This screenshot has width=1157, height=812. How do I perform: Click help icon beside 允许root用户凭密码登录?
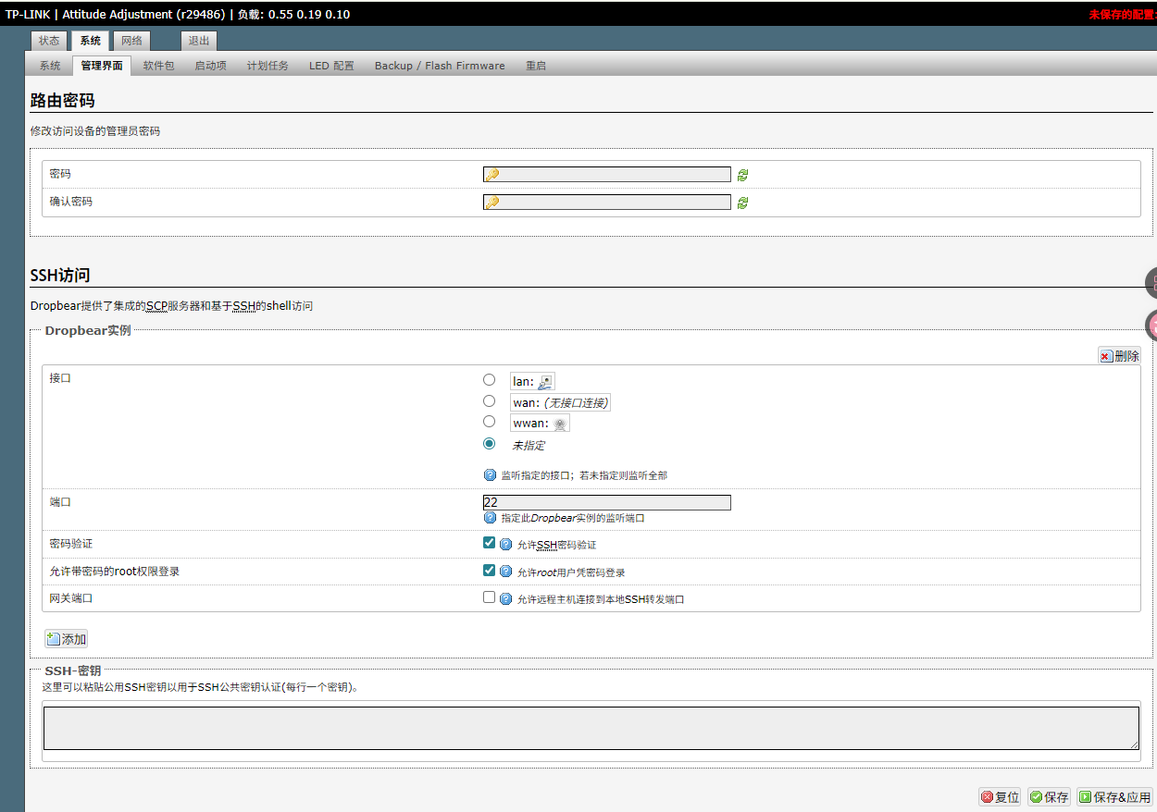(x=505, y=572)
